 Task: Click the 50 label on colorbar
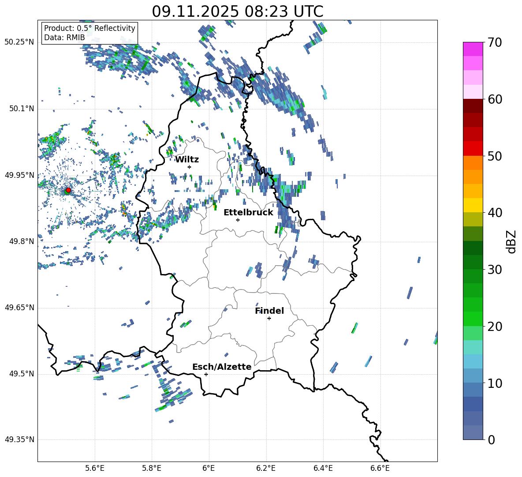[x=495, y=156]
